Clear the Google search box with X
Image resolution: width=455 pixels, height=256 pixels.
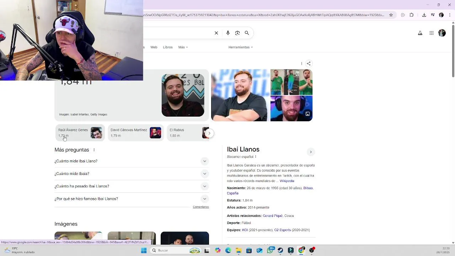point(216,33)
